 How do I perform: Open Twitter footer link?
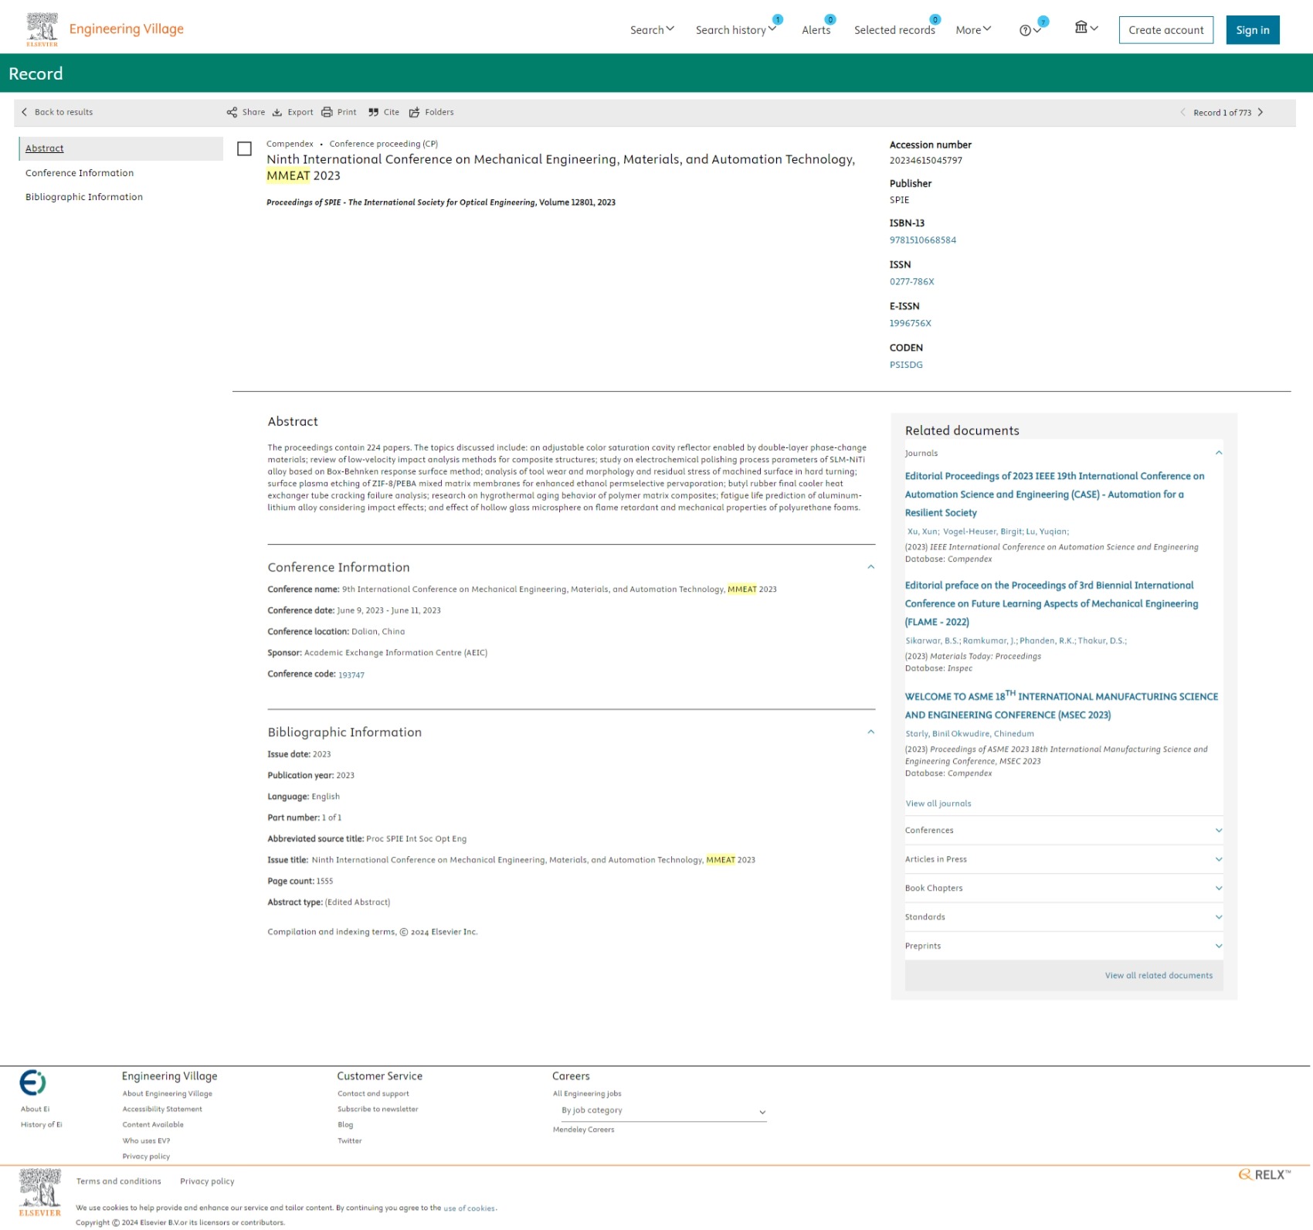coord(349,1141)
